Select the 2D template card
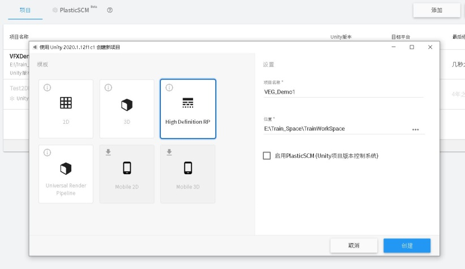The width and height of the screenshot is (465, 269). [66, 109]
